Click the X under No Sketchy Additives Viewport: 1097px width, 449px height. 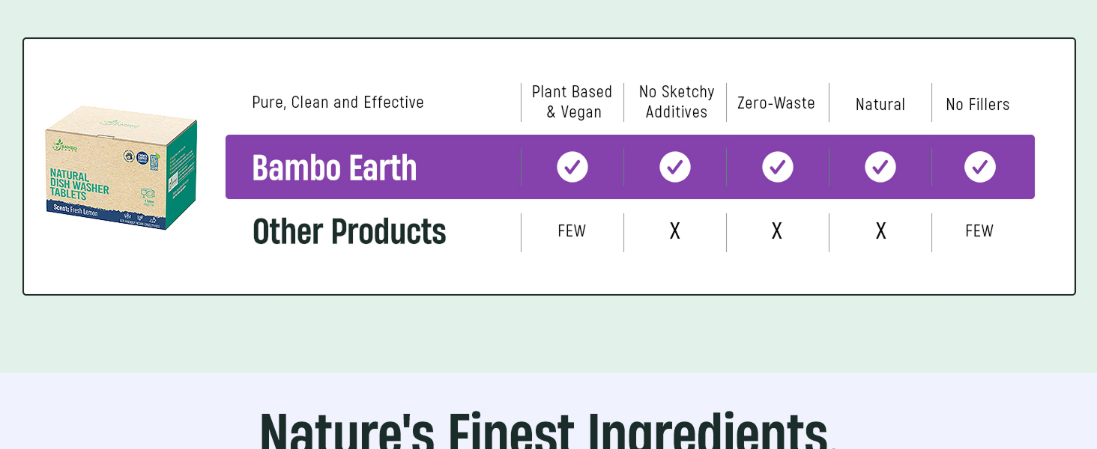(x=675, y=231)
